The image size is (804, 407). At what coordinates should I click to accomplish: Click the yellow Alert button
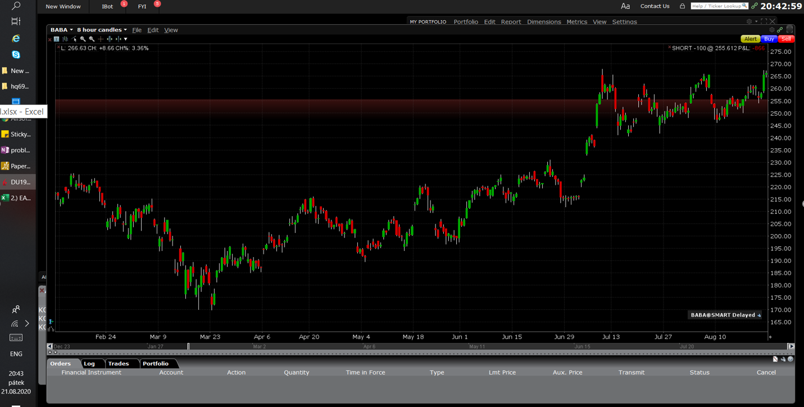coord(751,39)
